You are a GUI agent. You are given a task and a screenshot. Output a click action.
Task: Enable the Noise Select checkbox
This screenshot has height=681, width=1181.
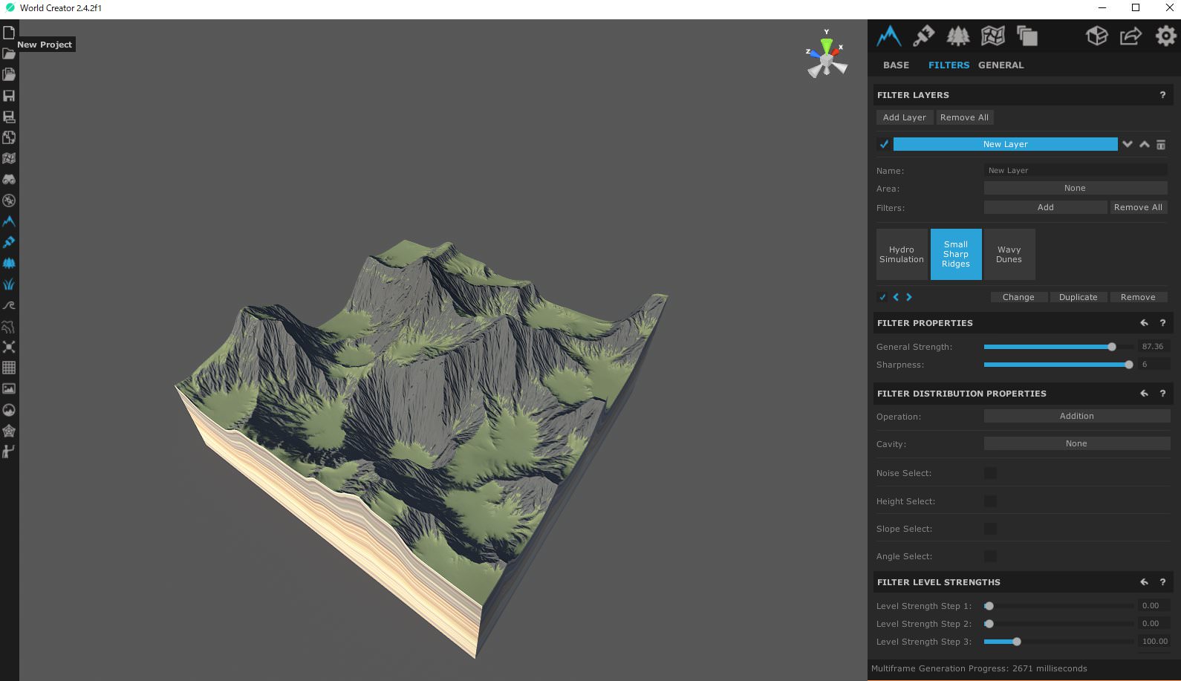pos(990,473)
